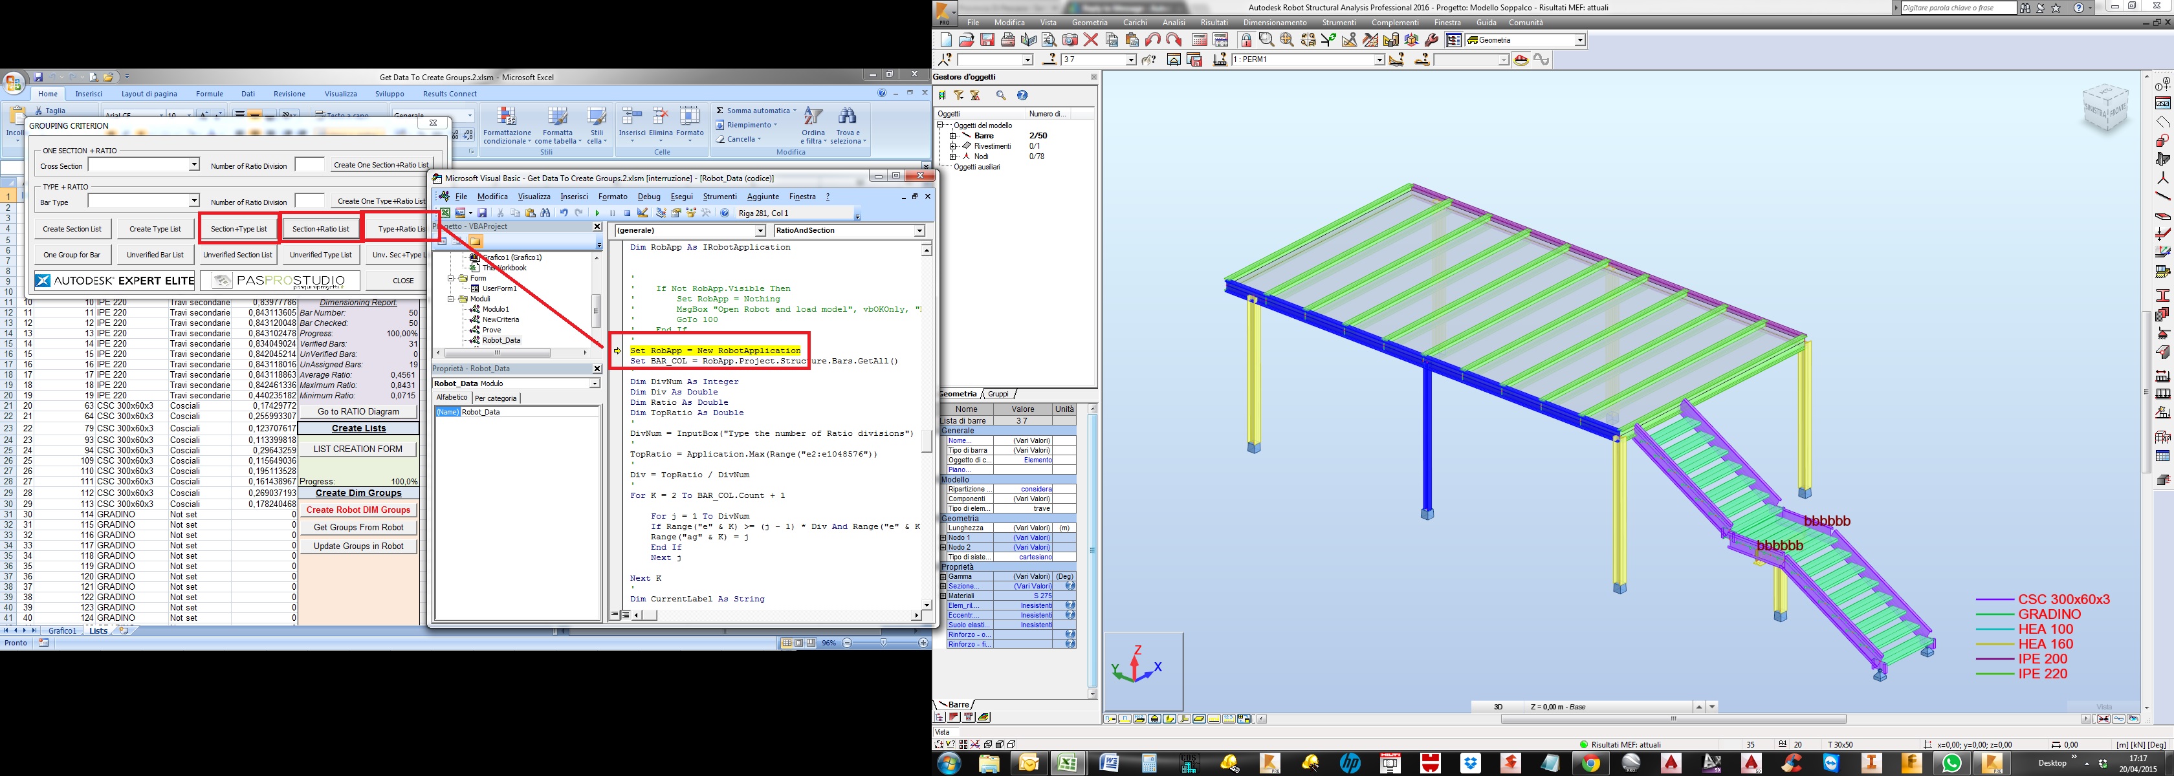Click the Create Section List button

72,228
